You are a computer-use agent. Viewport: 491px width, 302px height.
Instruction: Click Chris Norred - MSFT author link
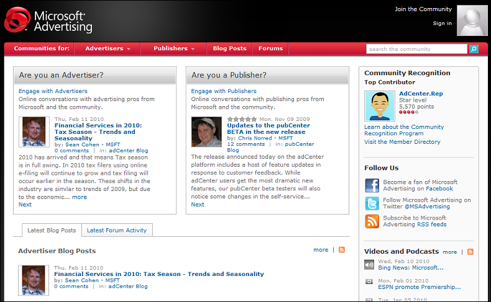265,138
